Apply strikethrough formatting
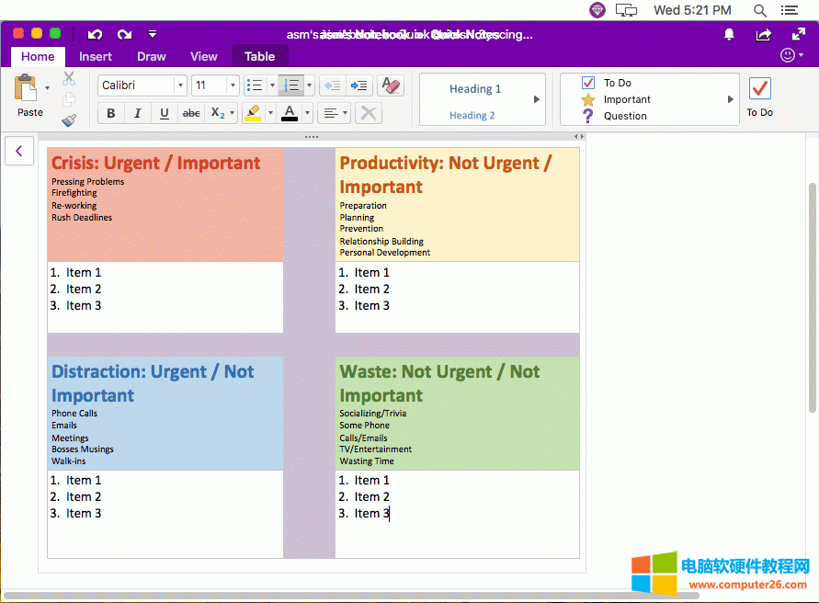This screenshot has width=819, height=603. (190, 113)
